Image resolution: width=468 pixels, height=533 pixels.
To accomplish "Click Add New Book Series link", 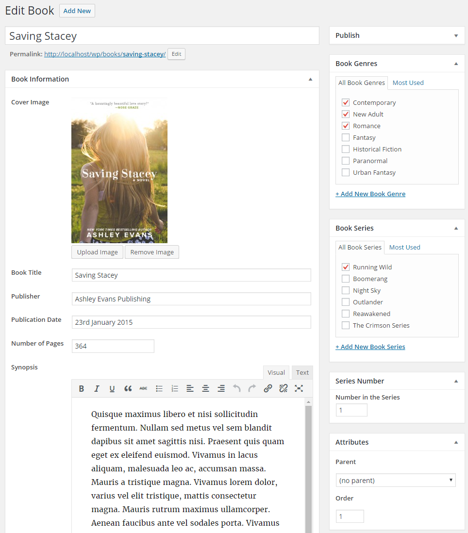I will coord(370,347).
